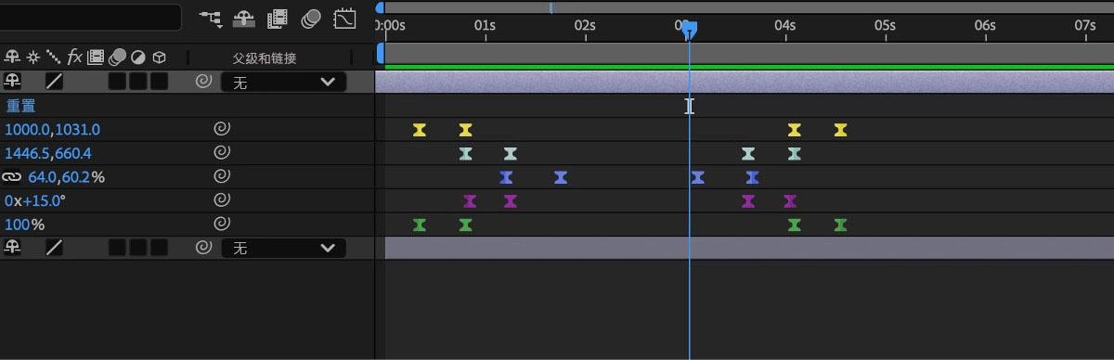Screen dimensions: 1114x360
Task: Click the current time indicator playhead
Action: [689, 30]
